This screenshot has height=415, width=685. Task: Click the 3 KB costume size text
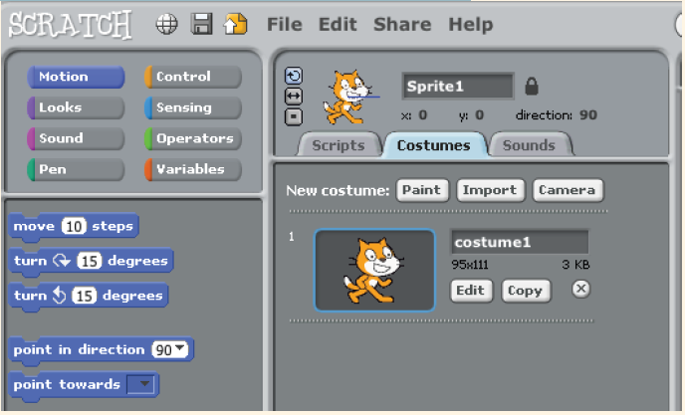tap(575, 265)
